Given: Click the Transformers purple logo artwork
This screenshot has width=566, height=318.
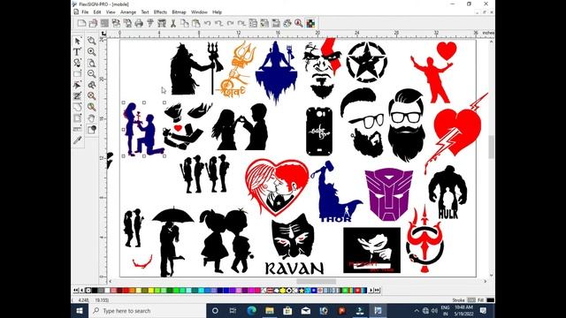Looking at the screenshot, I should [x=389, y=194].
